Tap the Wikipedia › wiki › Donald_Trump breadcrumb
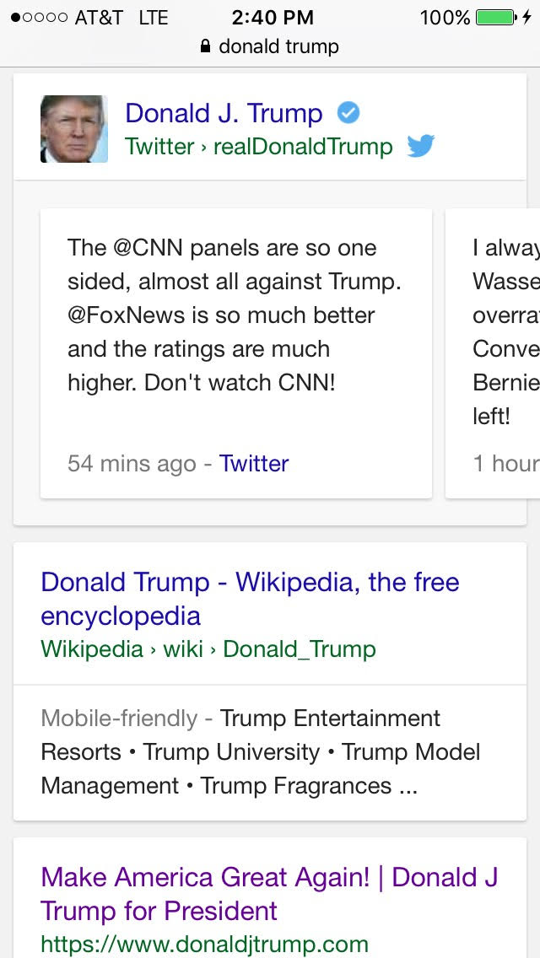Image resolution: width=540 pixels, height=958 pixels. 208,649
